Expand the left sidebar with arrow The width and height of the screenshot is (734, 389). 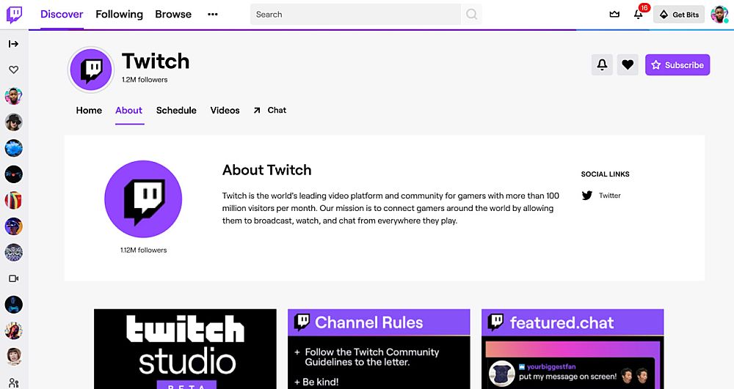14,44
